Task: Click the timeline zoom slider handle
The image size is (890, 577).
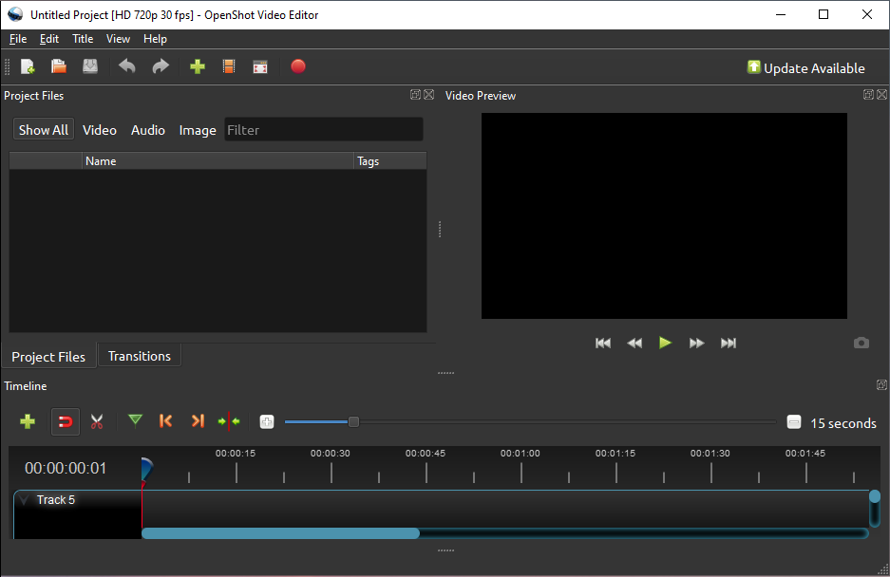Action: coord(353,421)
